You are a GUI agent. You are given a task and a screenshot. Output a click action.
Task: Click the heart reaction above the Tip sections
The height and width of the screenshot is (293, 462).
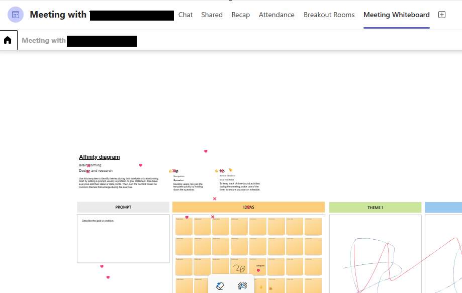coord(206,151)
